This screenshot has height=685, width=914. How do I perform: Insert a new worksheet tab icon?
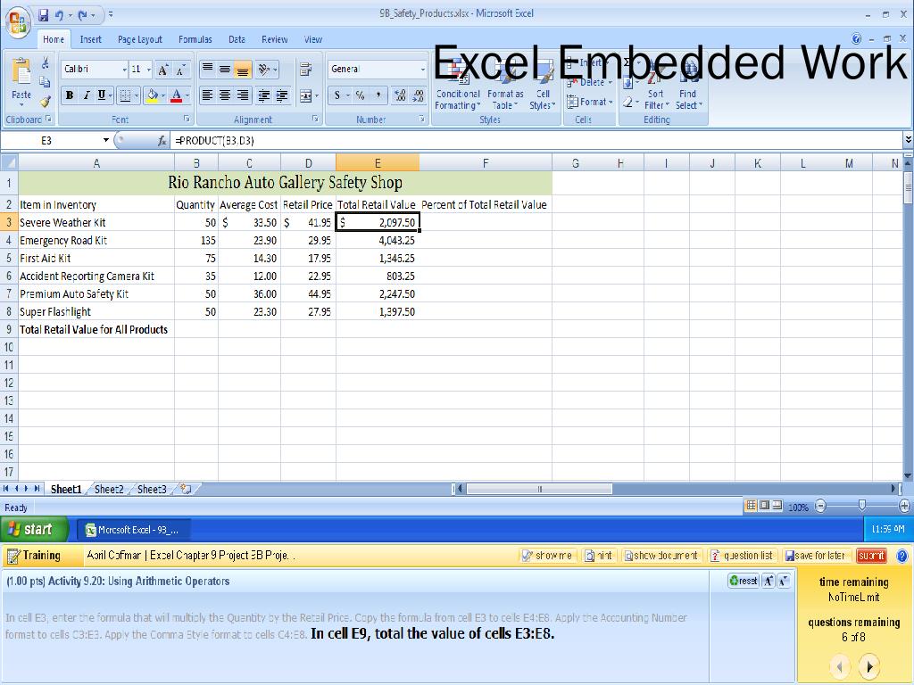pyautogui.click(x=186, y=489)
